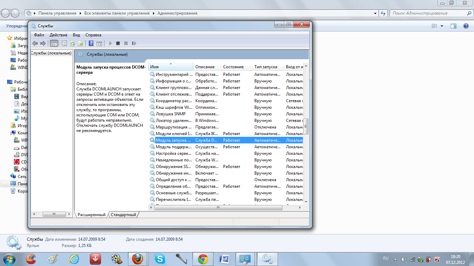
Task: Click the red download arrow taskbar icon
Action: tap(95, 259)
